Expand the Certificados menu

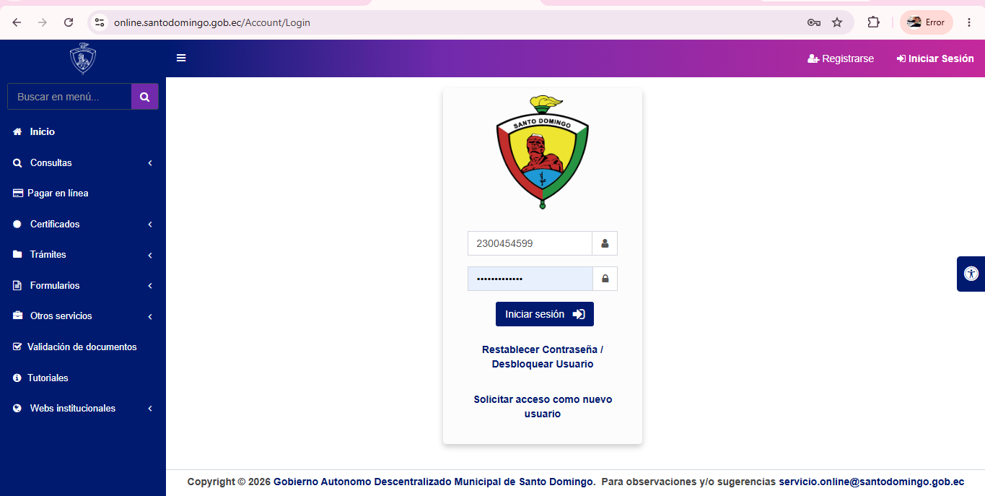[x=83, y=224]
